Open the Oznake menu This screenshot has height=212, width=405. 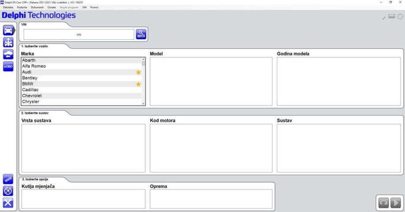pos(52,7)
